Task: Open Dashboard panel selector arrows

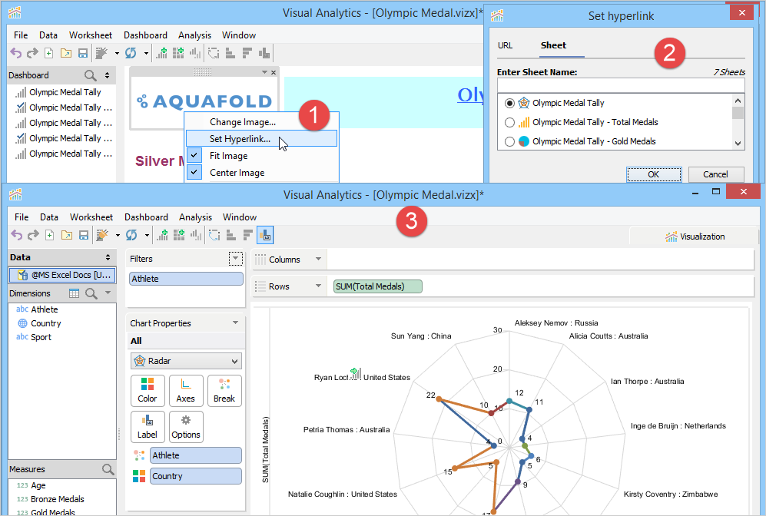Action: [x=107, y=75]
